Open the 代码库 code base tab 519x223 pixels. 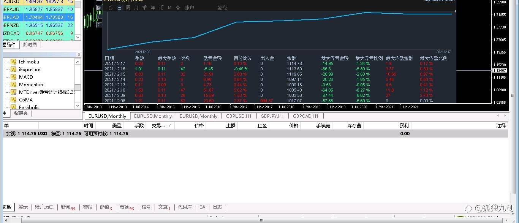coord(185,207)
